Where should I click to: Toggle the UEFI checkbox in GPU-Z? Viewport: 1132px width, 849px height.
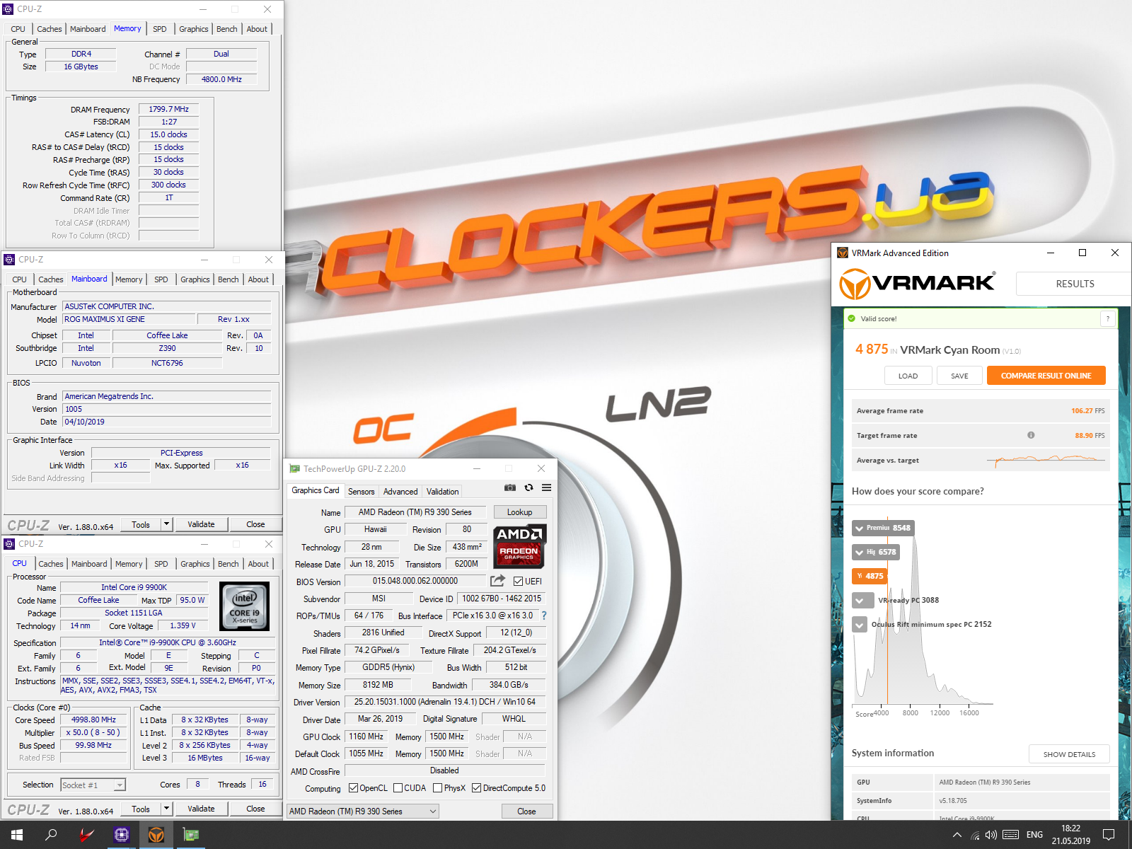coord(519,582)
